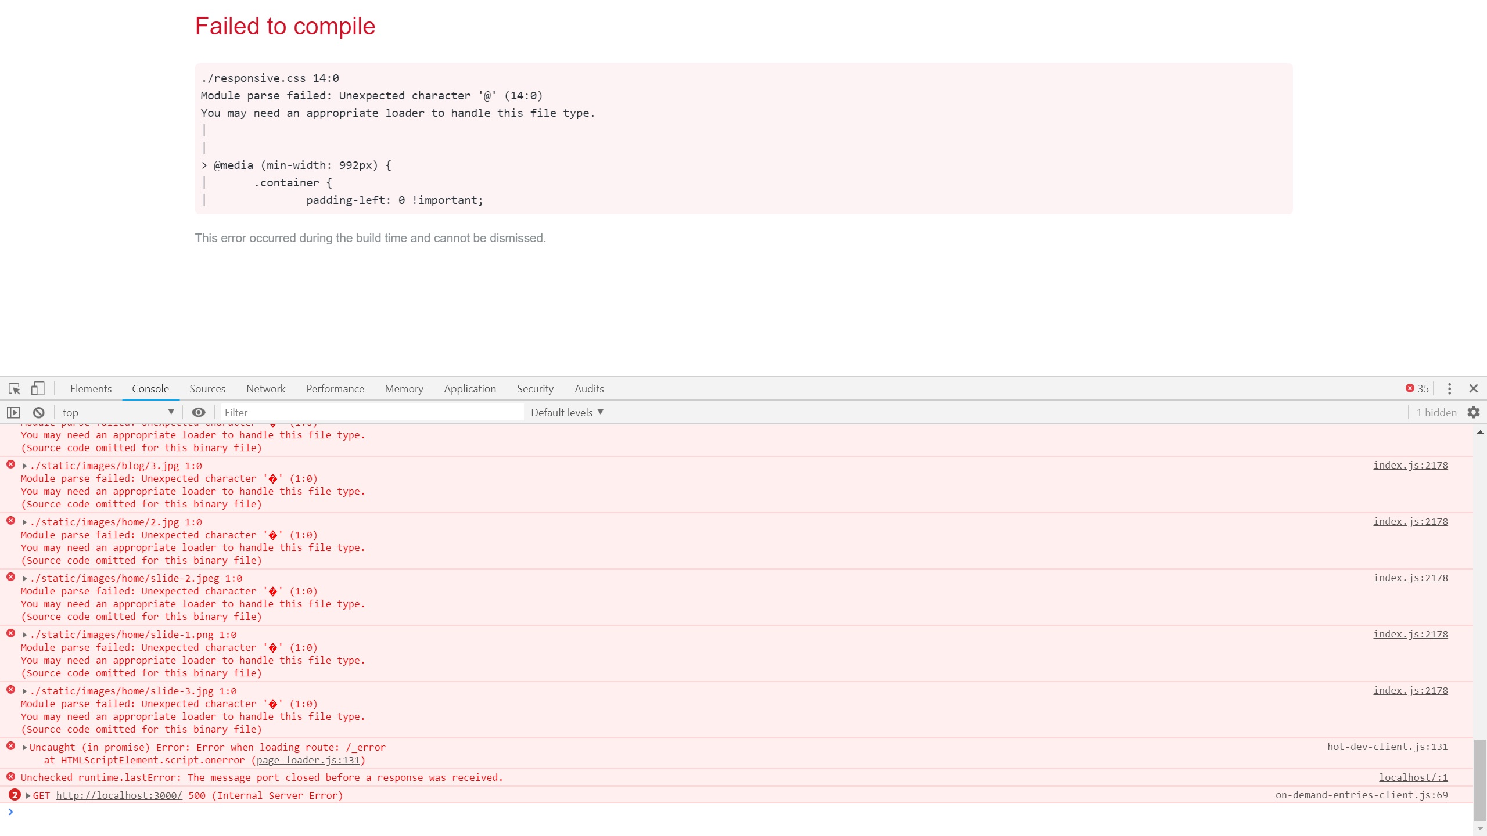The image size is (1487, 836).
Task: Expand the slide-1.png module parse error
Action: (24, 635)
